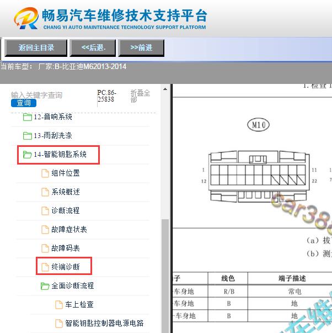Screen dimensions: 332x333
Task: Click the document icon beside 智能钥匙控制器电源电路
Action: coord(59,324)
